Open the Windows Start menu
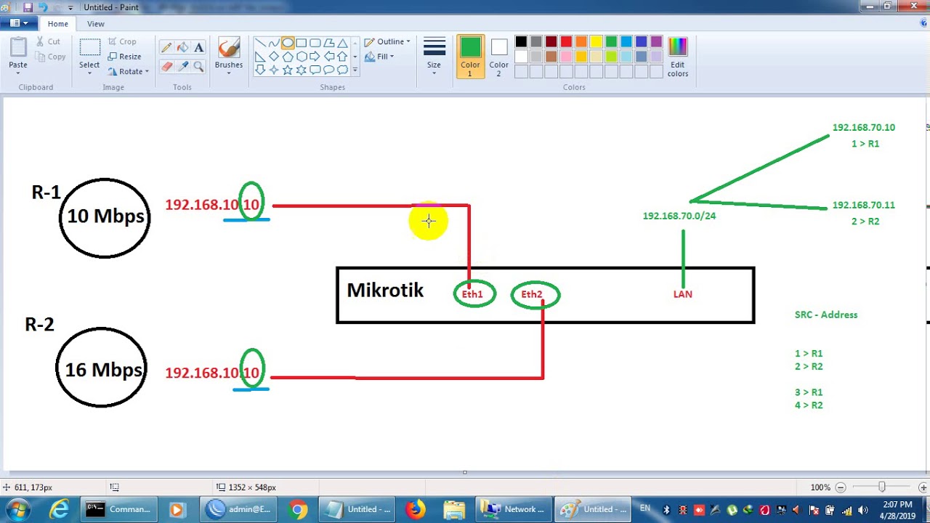930x523 pixels. point(17,509)
